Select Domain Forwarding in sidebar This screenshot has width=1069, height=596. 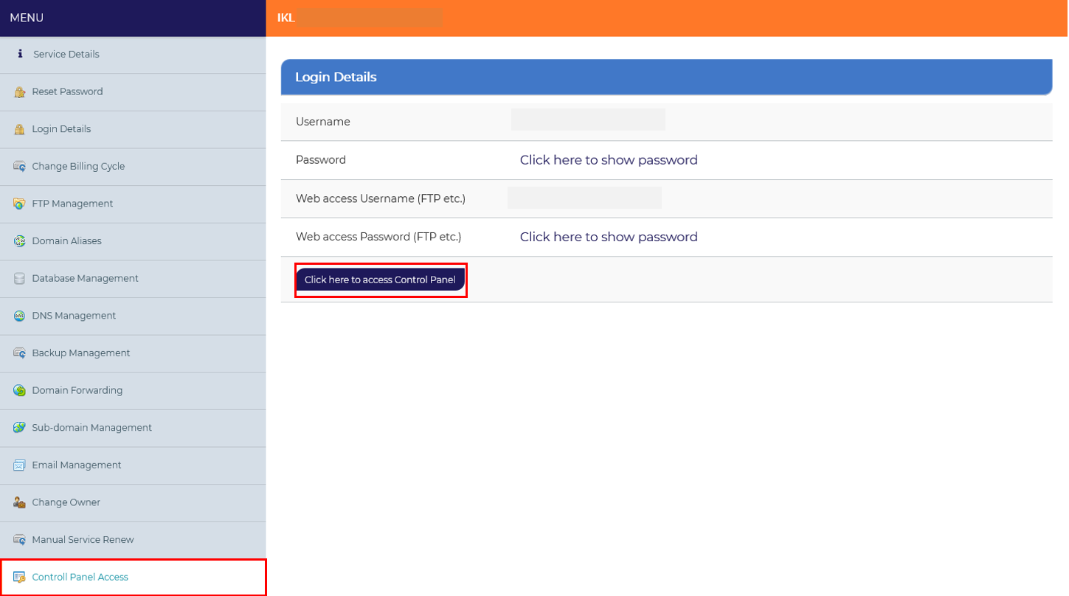[x=133, y=391]
